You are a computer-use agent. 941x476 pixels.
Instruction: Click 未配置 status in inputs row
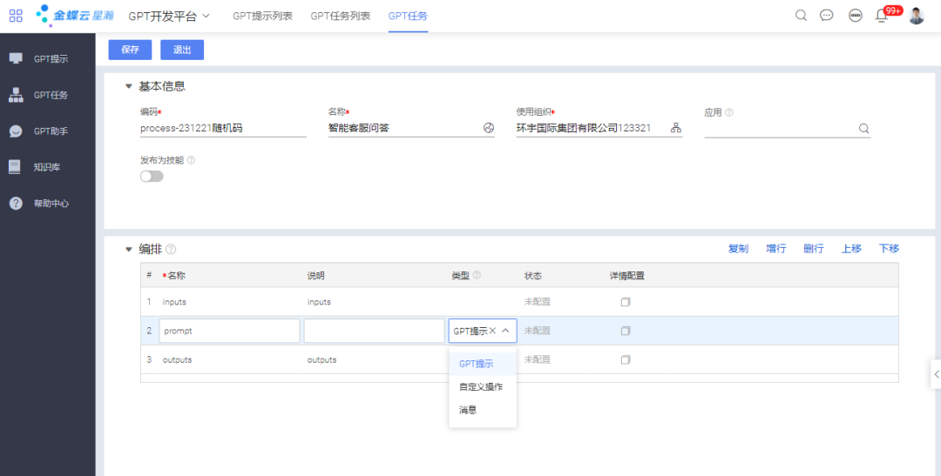(x=537, y=302)
